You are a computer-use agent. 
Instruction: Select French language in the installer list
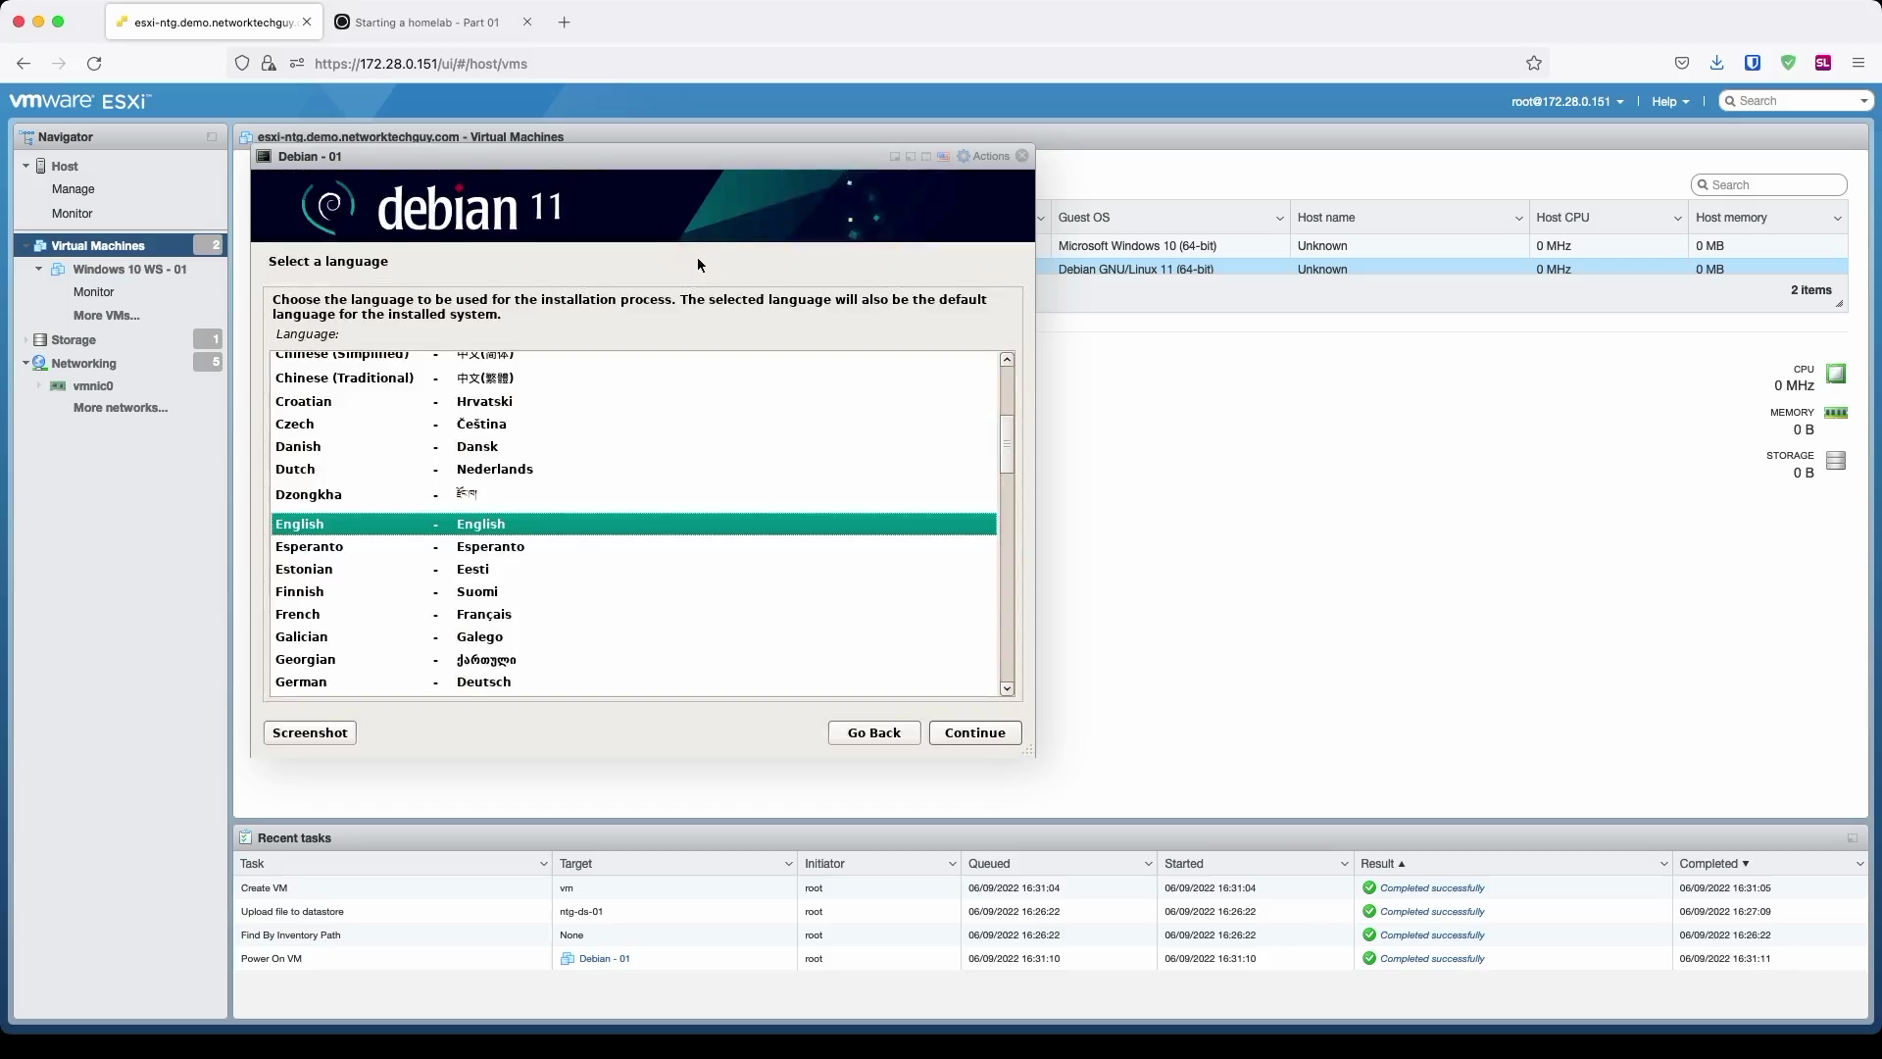(634, 615)
